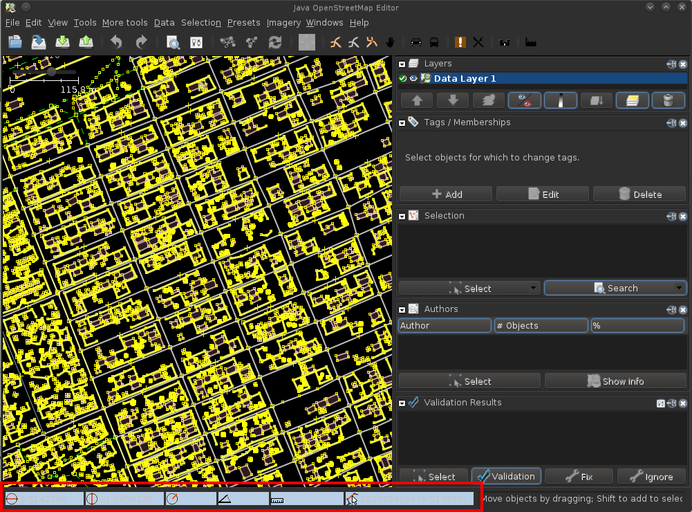Click the Add tag button
The image size is (692, 512).
click(x=446, y=194)
